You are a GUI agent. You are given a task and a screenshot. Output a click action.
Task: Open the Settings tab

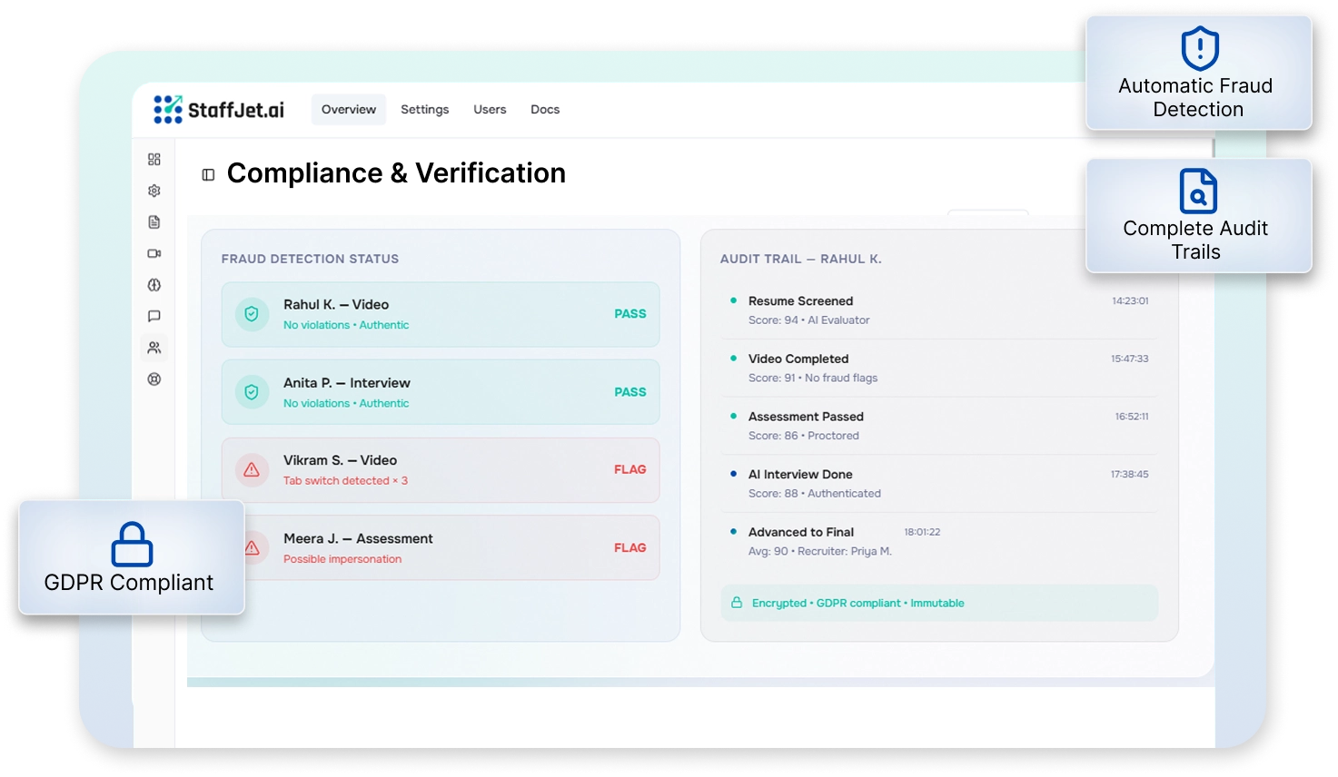[424, 110]
